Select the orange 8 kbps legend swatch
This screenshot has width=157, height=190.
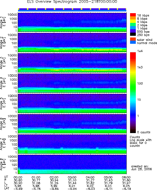133,18
